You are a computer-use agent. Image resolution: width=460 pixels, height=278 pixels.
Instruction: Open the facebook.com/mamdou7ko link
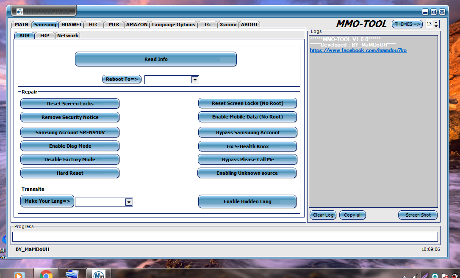point(358,50)
